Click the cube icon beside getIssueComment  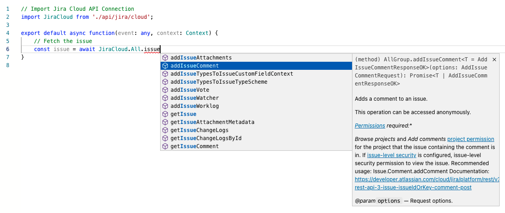pos(165,146)
